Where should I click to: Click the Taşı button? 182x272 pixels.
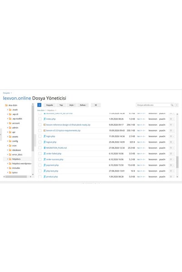[x=61, y=105]
